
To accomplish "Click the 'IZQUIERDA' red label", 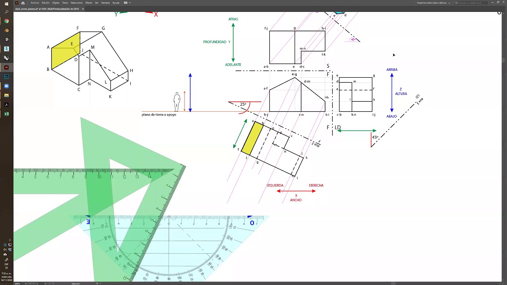I will 275,185.
